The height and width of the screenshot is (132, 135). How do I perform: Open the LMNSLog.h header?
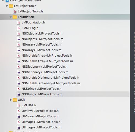click(x=30, y=28)
